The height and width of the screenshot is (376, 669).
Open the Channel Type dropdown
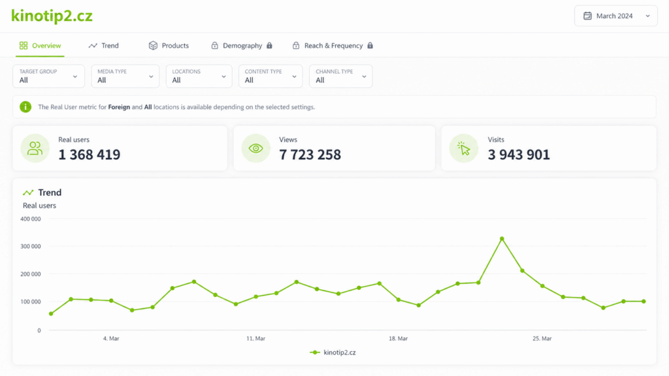coord(340,76)
